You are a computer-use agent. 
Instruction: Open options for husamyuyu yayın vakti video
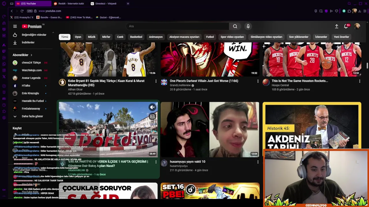point(258,162)
